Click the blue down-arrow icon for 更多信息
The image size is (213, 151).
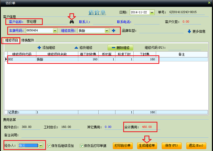pyautogui.click(x=189, y=31)
